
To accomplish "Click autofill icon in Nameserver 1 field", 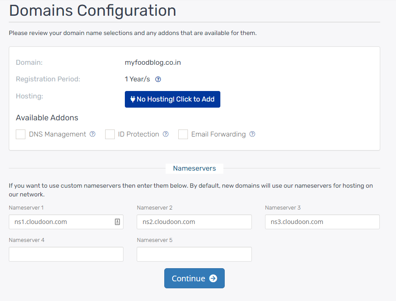I will click(117, 222).
